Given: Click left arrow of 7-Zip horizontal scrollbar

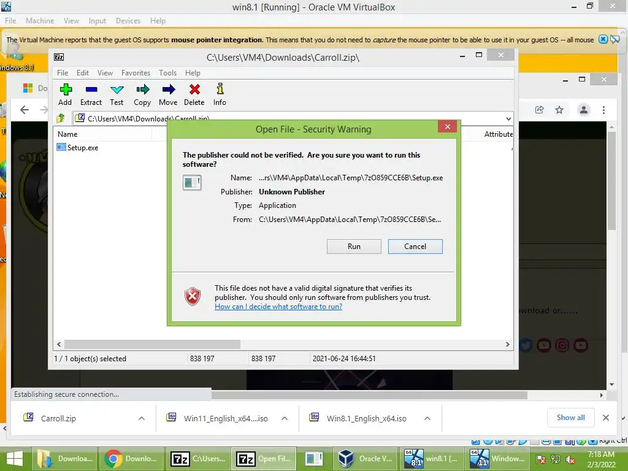Looking at the screenshot, I should pos(59,345).
